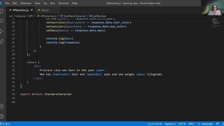Click '{year}' in line 32
Image resolution: width=224 pixels, height=126 pixels.
click(x=101, y=70)
